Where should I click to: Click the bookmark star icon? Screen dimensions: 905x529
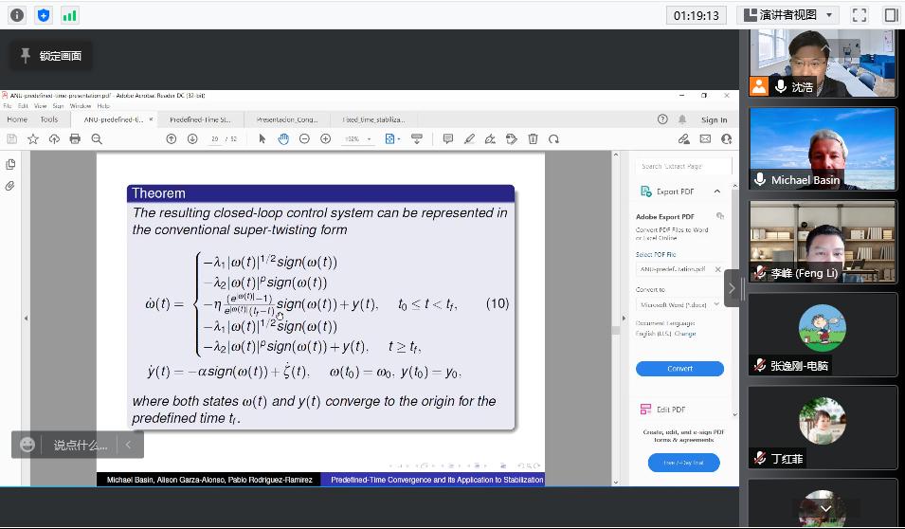tap(33, 138)
